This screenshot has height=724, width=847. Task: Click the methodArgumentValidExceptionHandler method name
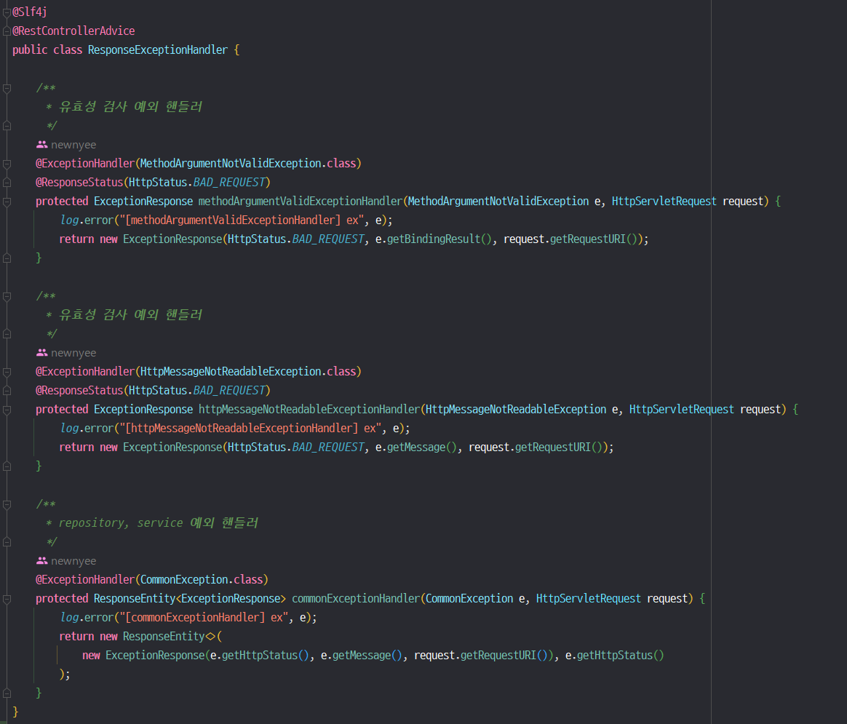[301, 201]
